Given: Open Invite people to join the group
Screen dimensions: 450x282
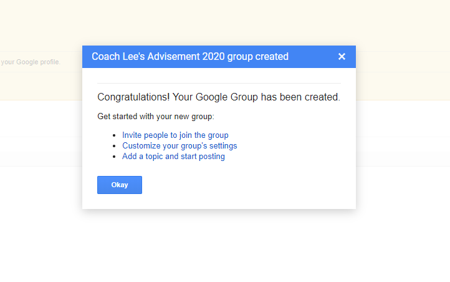Looking at the screenshot, I should pos(175,135).
